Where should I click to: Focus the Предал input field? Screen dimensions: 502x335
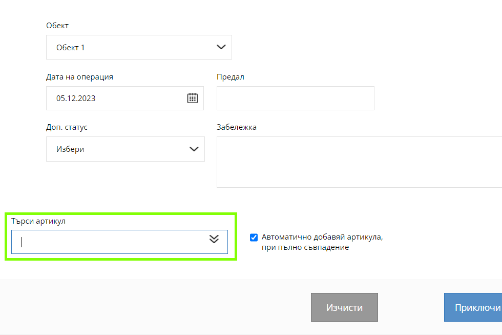click(296, 98)
